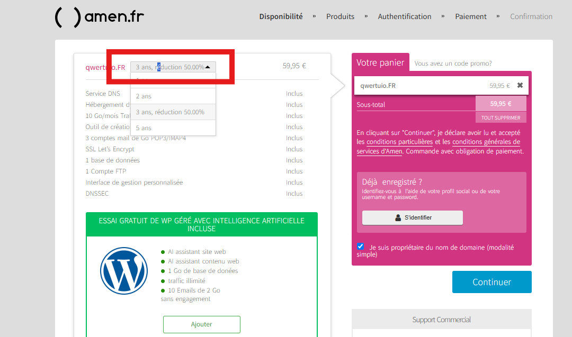
Task: Click the WordPress logo image
Action: (x=124, y=271)
